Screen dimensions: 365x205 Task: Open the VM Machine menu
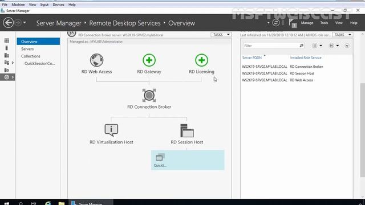click(18, 5)
